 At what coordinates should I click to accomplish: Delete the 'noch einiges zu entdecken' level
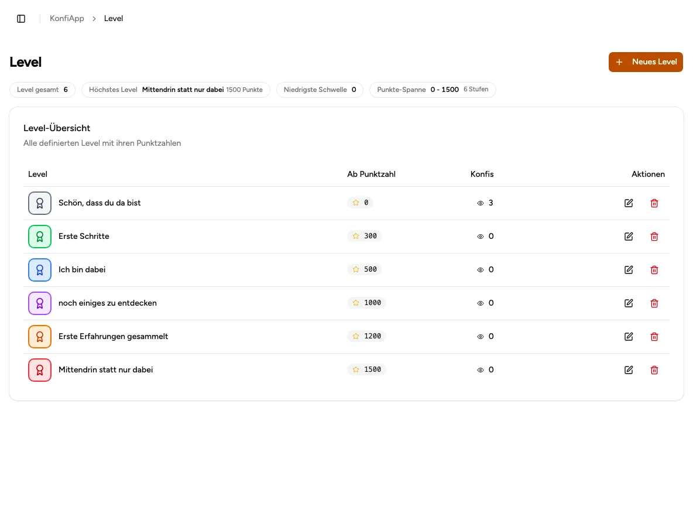tap(654, 303)
